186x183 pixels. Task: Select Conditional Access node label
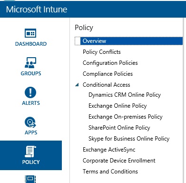point(107,85)
